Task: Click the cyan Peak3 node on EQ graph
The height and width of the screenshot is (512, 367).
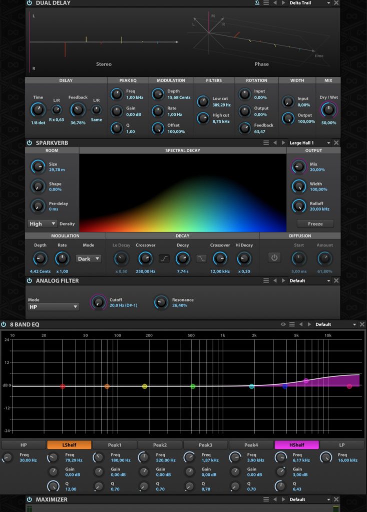Action: point(251,386)
